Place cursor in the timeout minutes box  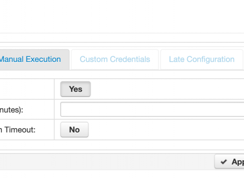tap(152, 109)
